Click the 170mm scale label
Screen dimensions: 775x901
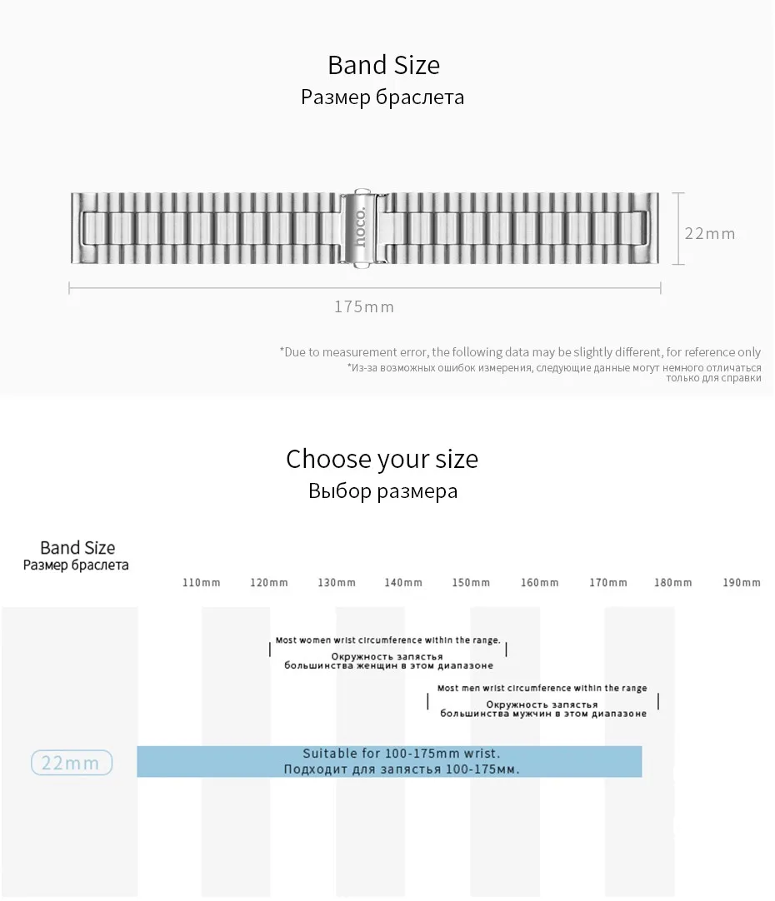608,583
